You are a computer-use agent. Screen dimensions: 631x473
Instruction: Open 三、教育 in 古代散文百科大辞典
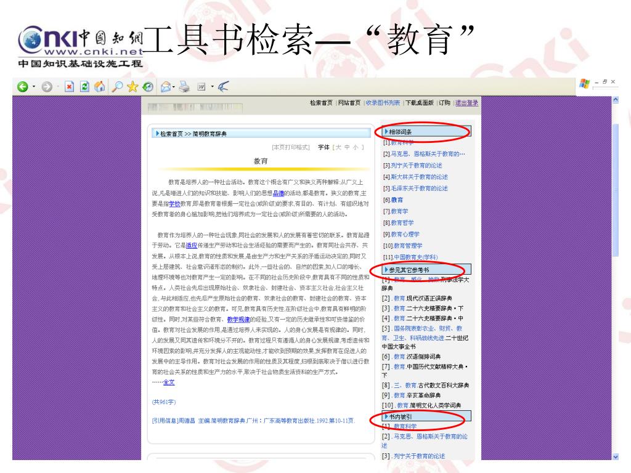pos(405,386)
